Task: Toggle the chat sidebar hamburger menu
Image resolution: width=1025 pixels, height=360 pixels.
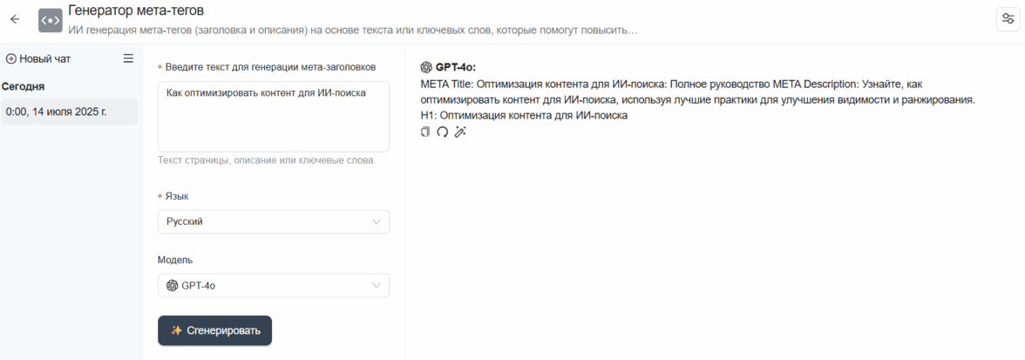Action: click(128, 58)
